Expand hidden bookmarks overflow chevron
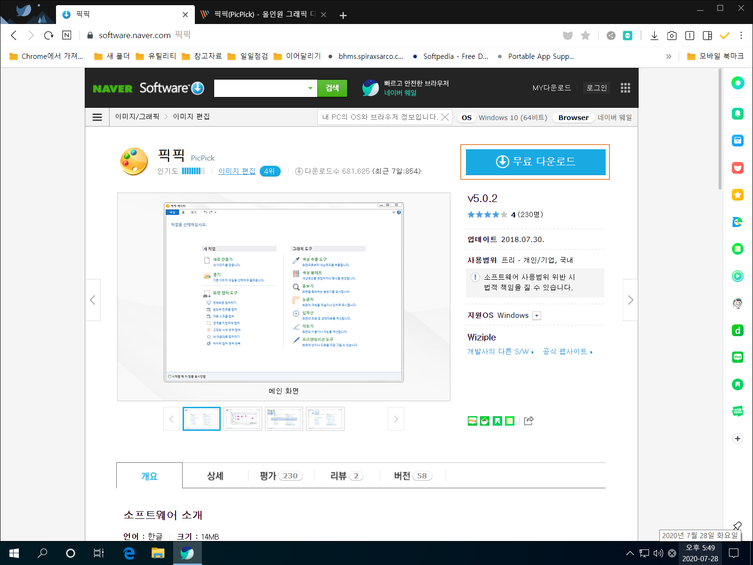This screenshot has width=753, height=565. coord(669,56)
